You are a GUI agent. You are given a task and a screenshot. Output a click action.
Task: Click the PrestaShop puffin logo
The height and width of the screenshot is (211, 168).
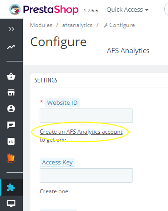[x=15, y=9]
